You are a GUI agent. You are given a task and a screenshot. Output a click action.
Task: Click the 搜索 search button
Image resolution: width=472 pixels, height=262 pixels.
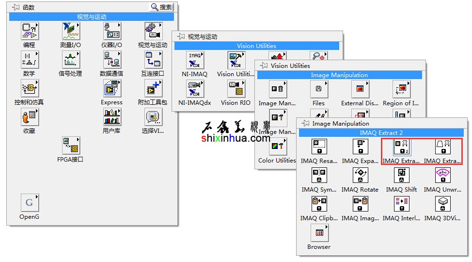(161, 7)
